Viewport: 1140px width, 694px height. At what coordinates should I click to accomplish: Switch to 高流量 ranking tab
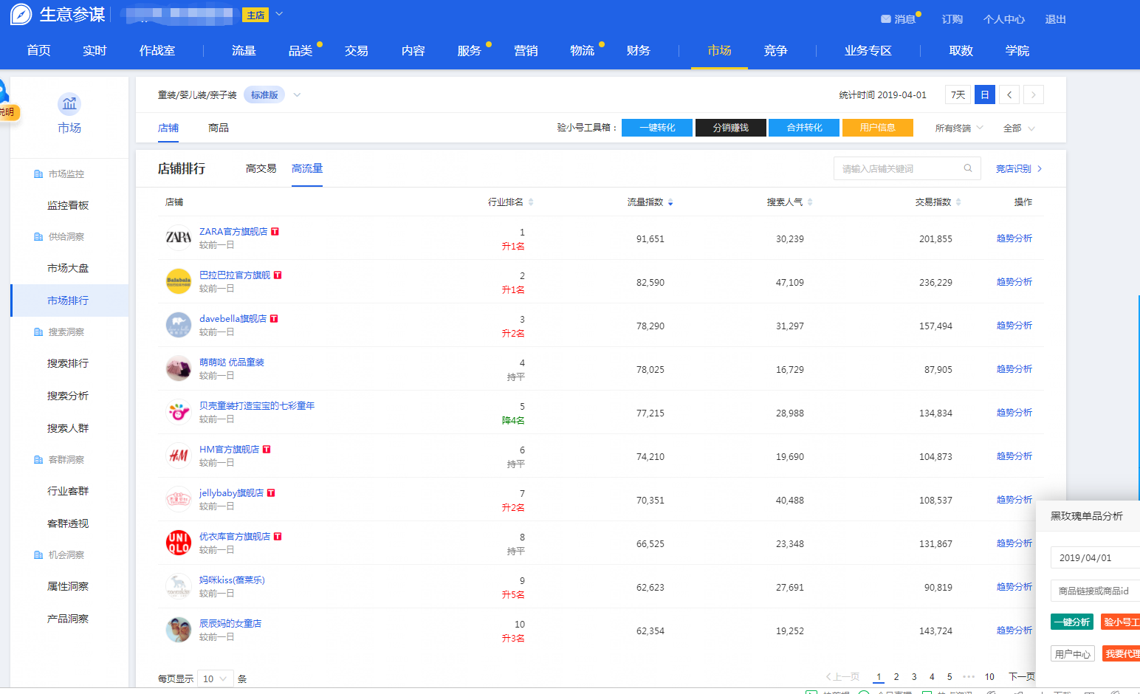307,169
